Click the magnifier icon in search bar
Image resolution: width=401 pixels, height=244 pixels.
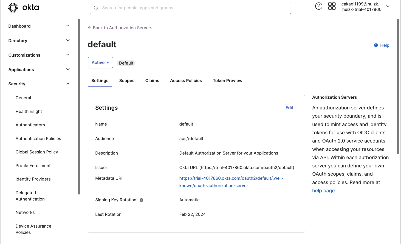tap(96, 8)
